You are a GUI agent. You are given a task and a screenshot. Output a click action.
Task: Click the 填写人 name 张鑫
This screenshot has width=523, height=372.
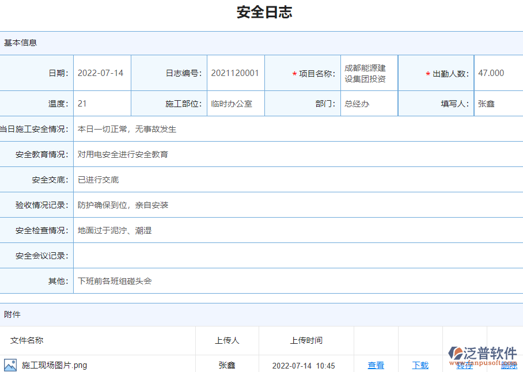pyautogui.click(x=486, y=104)
